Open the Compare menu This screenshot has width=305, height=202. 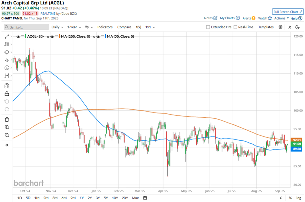tap(124, 27)
